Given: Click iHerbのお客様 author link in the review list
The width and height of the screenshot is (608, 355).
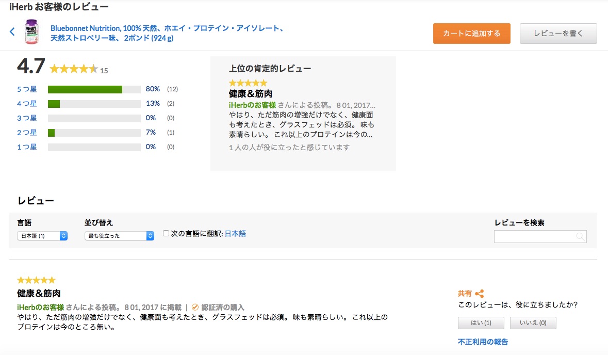Looking at the screenshot, I should (40, 308).
